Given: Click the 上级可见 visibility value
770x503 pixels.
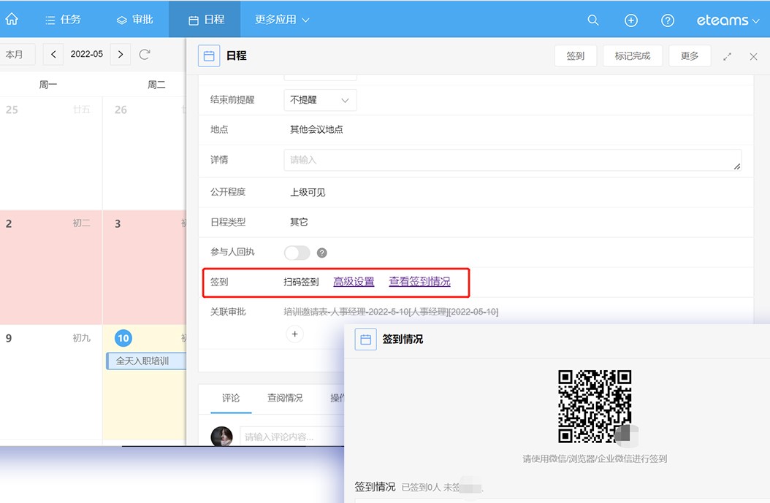Looking at the screenshot, I should (x=308, y=193).
